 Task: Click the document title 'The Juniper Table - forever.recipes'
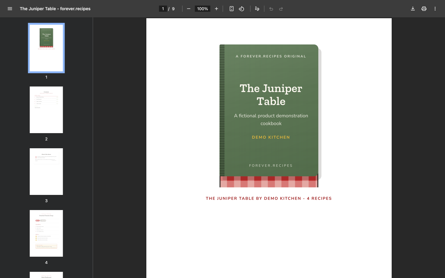click(x=55, y=9)
